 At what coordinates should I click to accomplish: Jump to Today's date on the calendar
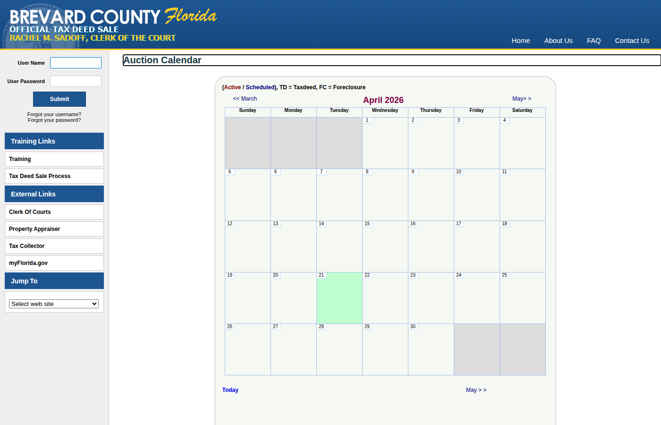[x=230, y=390]
